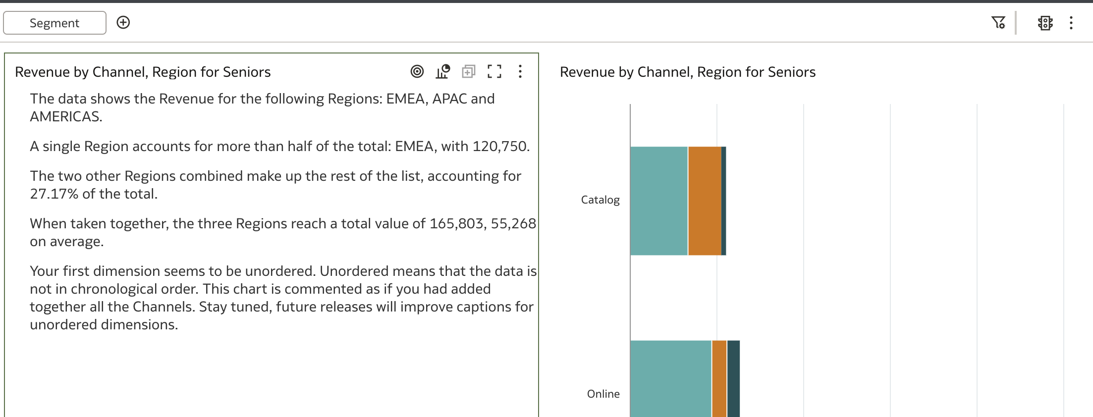Add a new canvas with plus icon
This screenshot has width=1093, height=417.
pos(123,23)
